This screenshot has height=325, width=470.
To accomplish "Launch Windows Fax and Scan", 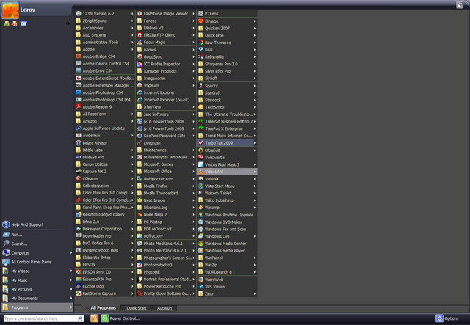I will pos(227,229).
